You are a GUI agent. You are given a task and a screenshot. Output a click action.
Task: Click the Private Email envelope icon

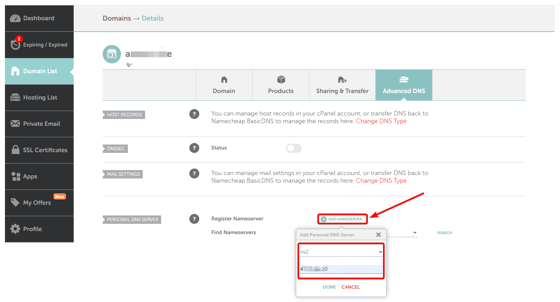point(15,124)
